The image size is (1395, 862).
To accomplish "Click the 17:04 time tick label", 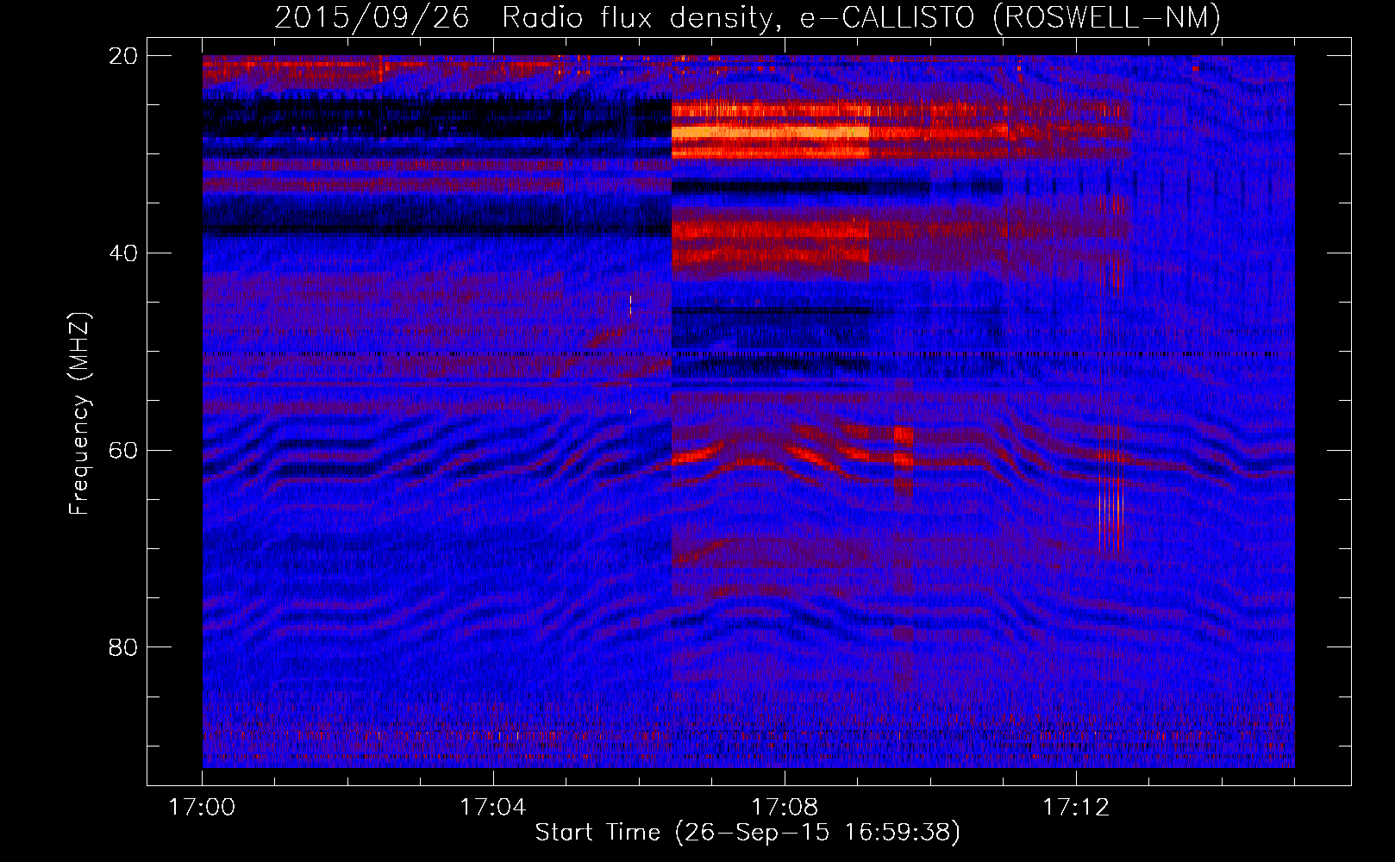I will click(x=493, y=807).
